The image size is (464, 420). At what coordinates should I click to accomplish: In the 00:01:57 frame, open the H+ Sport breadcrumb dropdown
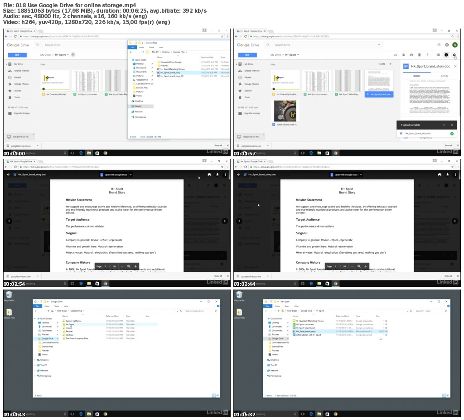point(298,55)
